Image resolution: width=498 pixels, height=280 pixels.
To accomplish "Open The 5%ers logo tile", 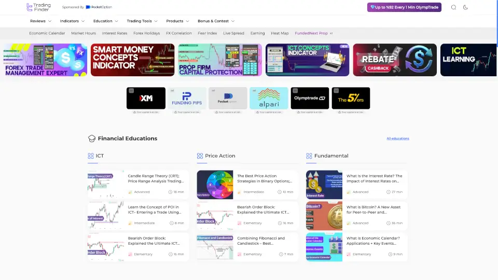I will tap(351, 98).
